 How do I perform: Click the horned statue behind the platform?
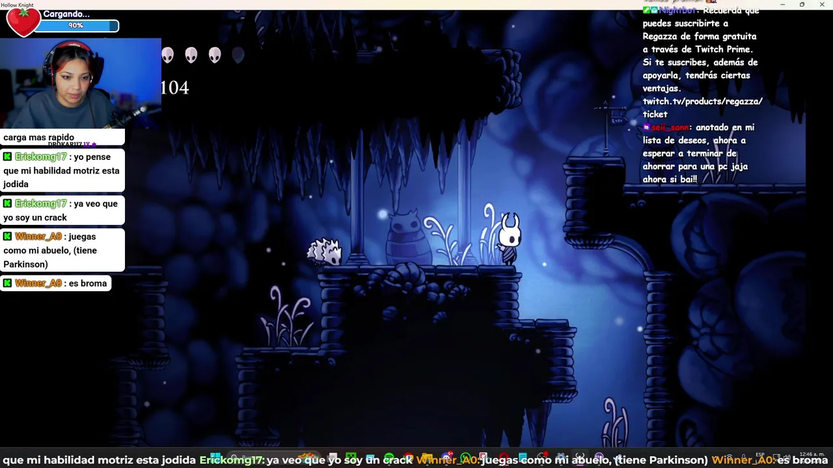pos(408,237)
